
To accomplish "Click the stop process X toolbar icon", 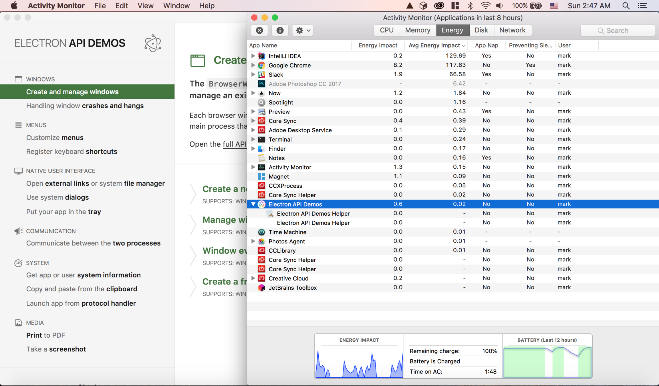I will click(x=259, y=30).
